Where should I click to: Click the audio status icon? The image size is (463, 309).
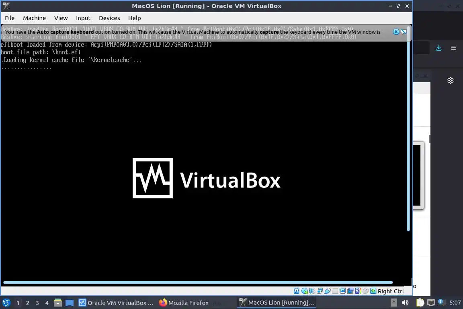coord(312,291)
